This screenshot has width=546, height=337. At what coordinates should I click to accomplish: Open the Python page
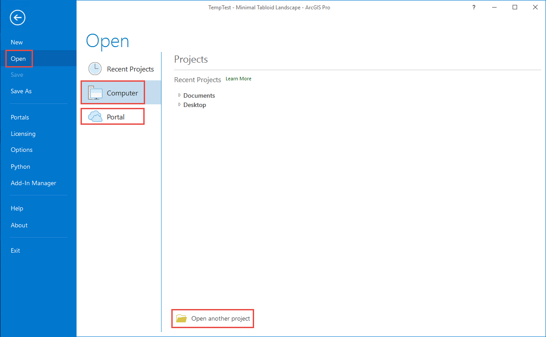[20, 167]
